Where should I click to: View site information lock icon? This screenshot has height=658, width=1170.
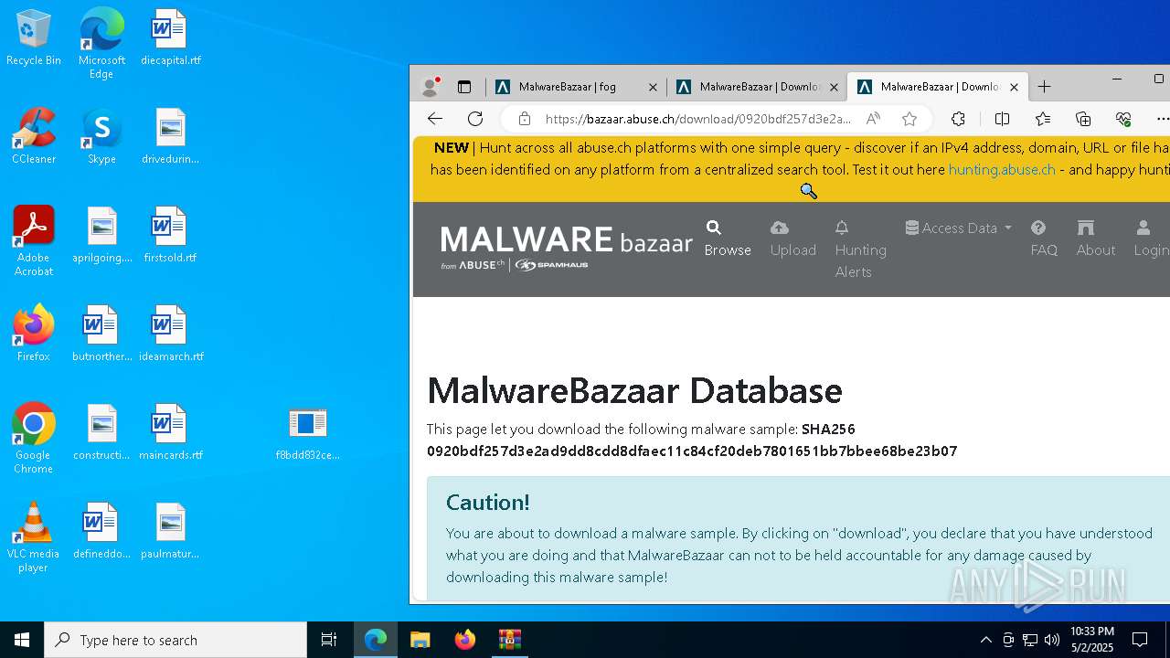[524, 119]
